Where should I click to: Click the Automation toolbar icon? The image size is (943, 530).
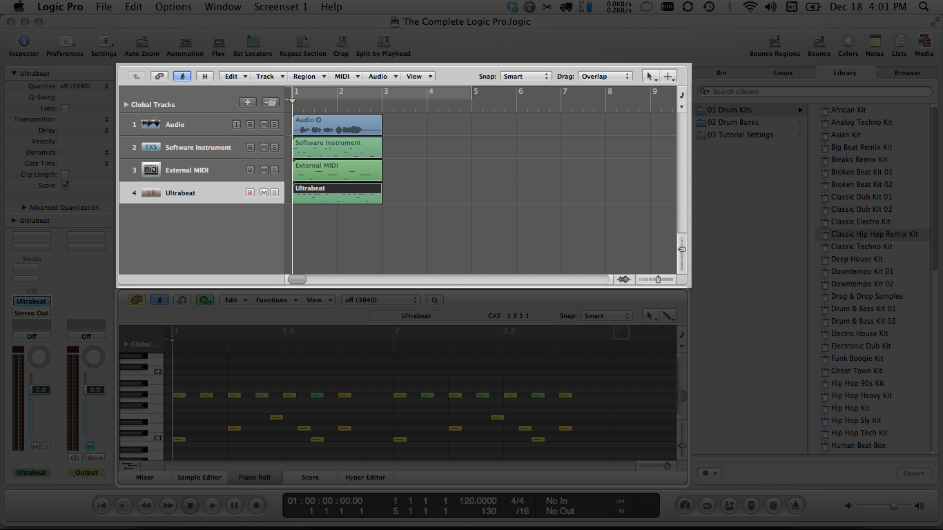coord(185,43)
